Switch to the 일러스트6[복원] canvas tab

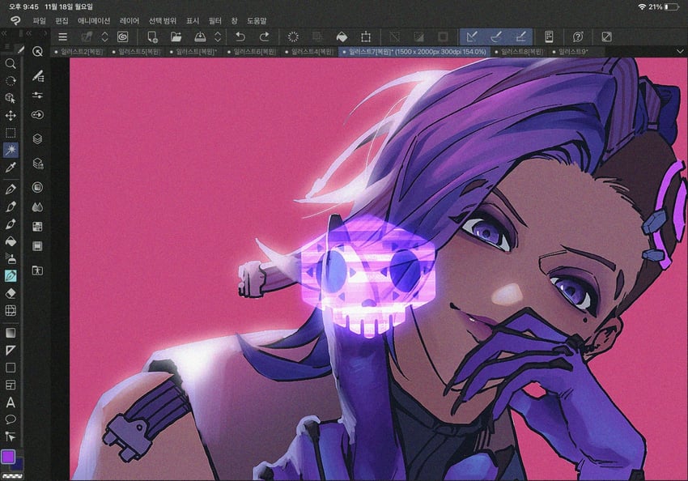252,52
